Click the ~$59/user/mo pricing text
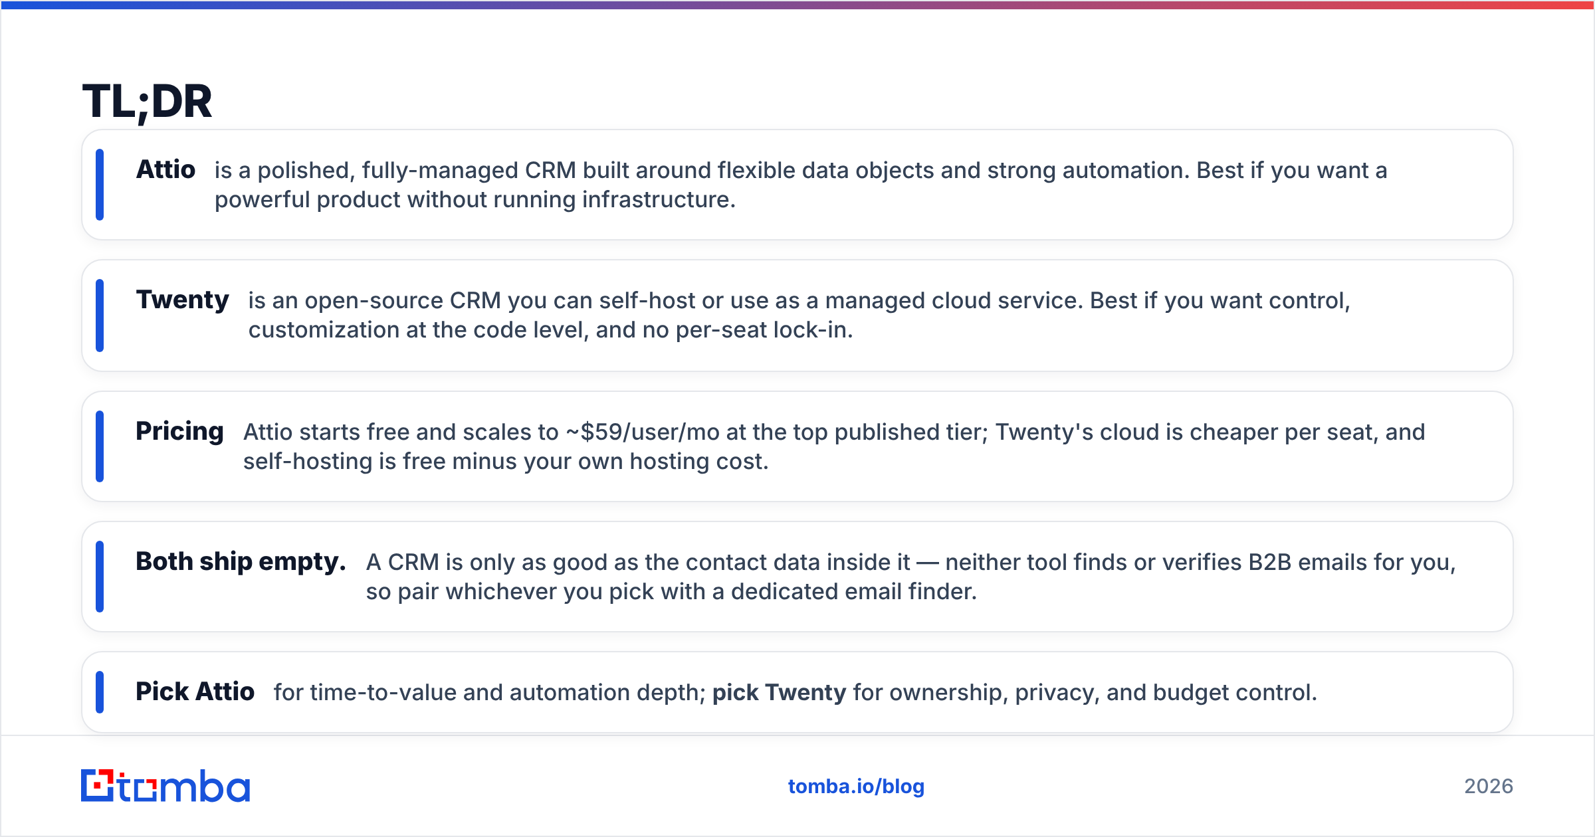Screen dimensions: 1595x837 643,432
